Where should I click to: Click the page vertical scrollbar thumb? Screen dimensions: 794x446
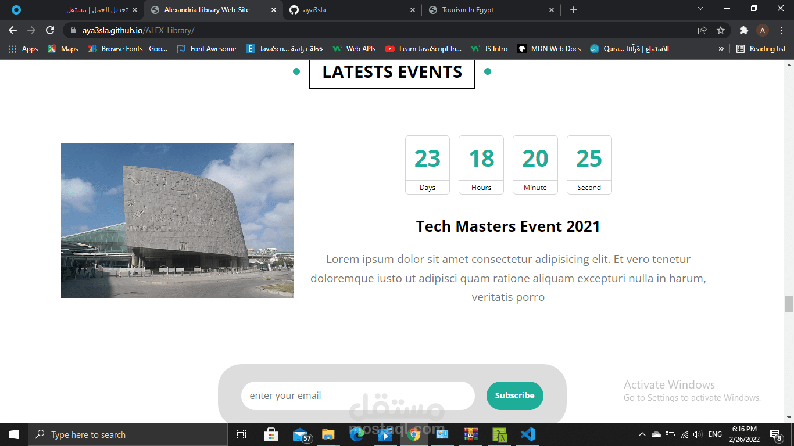[789, 304]
